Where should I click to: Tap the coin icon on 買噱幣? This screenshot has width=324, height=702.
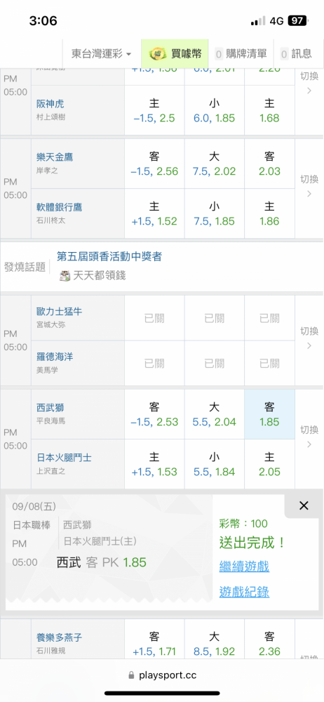click(x=155, y=54)
